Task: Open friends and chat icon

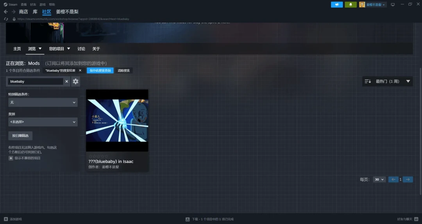Action: pos(416,219)
